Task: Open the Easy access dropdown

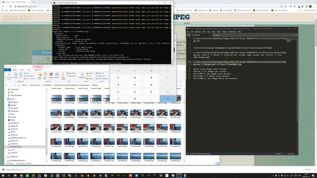Action: (x=72, y=76)
